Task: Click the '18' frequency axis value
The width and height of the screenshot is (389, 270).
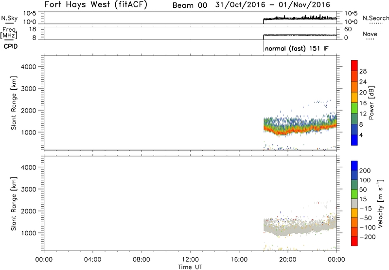Action: coord(33,29)
